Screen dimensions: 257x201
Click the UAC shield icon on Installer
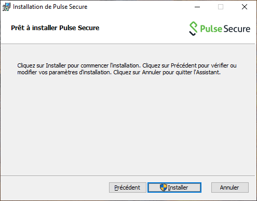click(164, 187)
